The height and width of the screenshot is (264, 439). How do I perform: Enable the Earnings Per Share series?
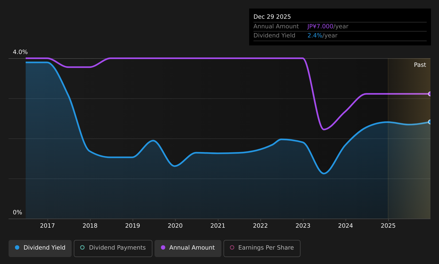262,248
